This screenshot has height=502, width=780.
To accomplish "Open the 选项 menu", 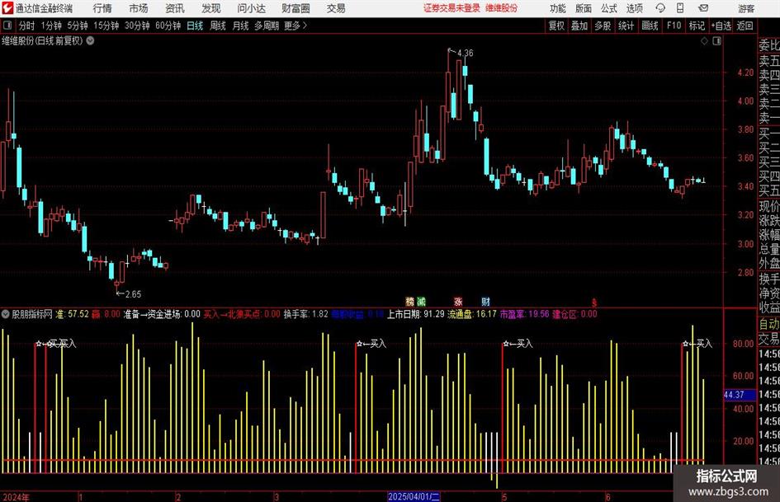I will point(635,8).
